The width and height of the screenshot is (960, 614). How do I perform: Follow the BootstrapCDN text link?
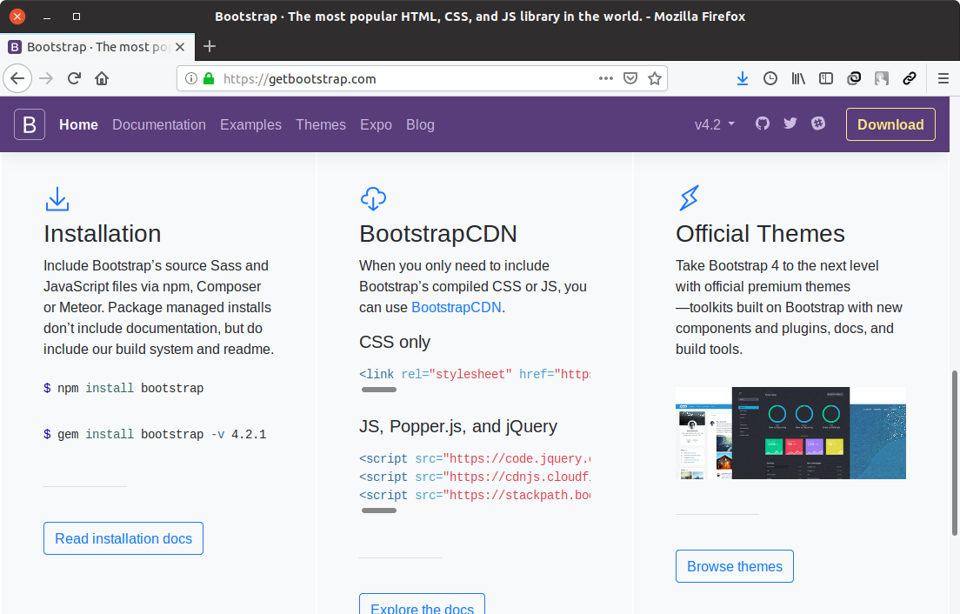(x=457, y=307)
